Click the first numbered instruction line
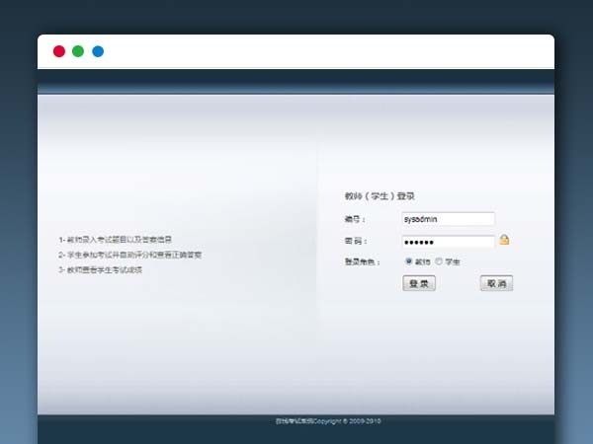This screenshot has width=593, height=444. tap(122, 240)
